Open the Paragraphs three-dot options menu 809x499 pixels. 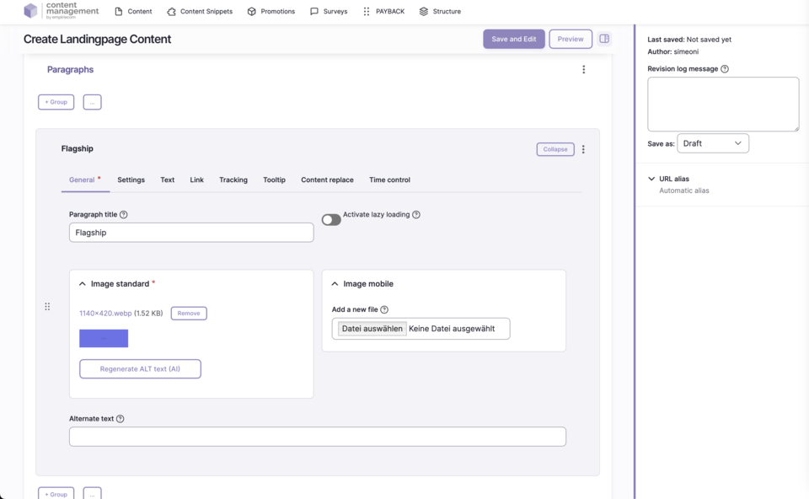tap(583, 70)
